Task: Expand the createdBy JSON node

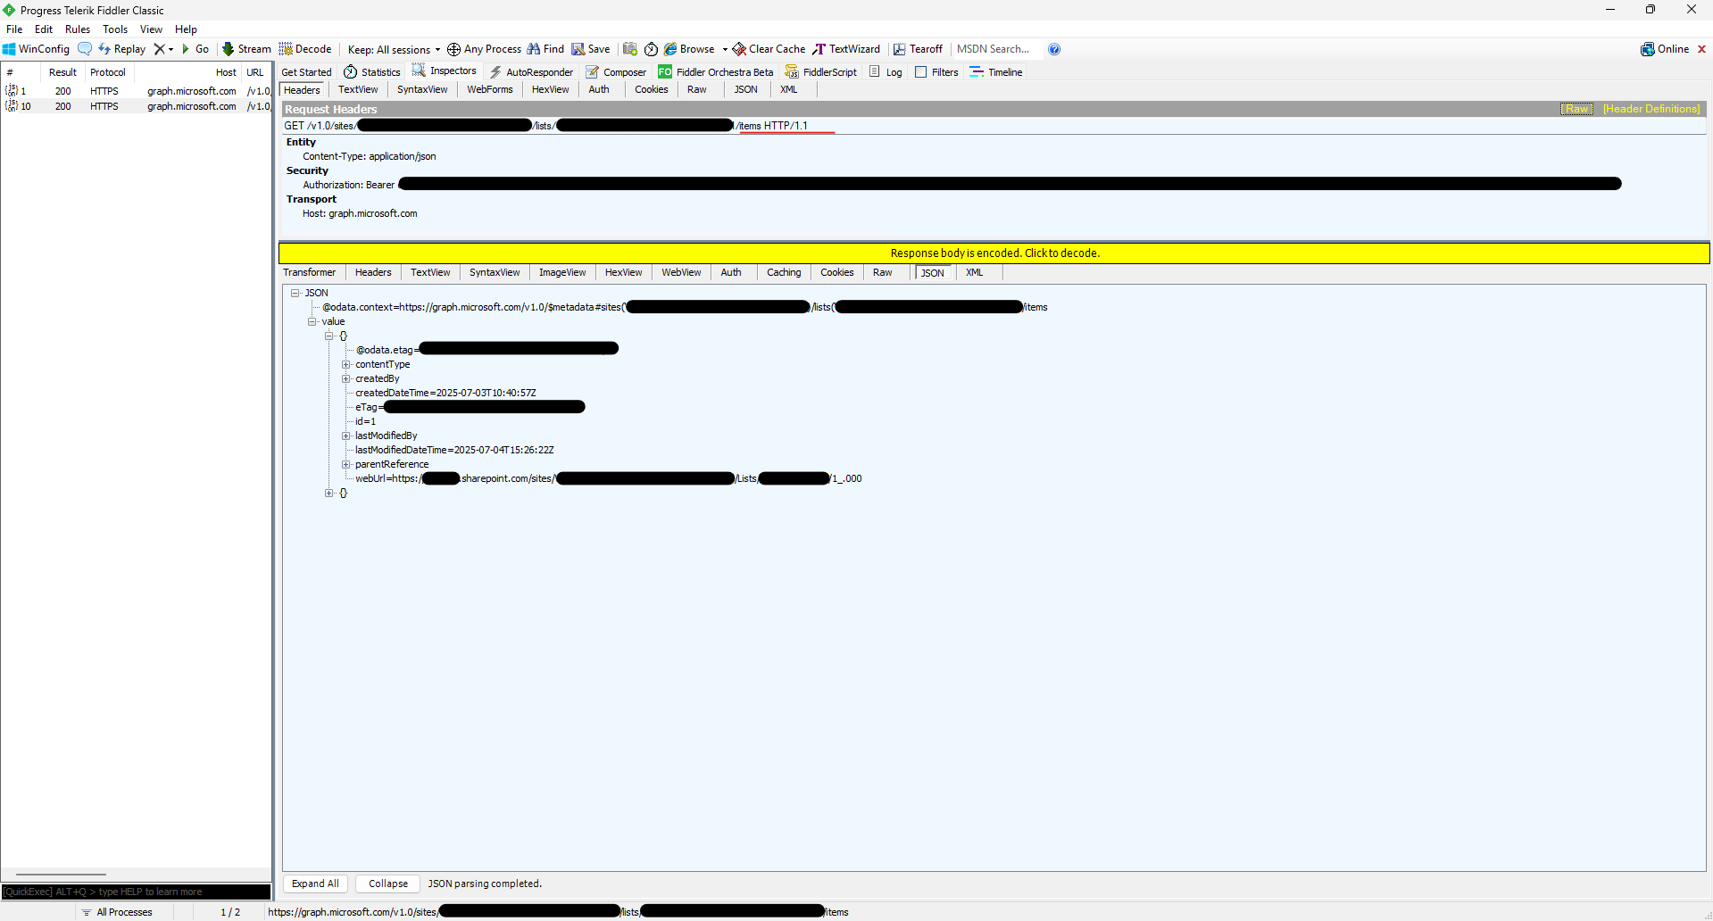Action: point(346,378)
